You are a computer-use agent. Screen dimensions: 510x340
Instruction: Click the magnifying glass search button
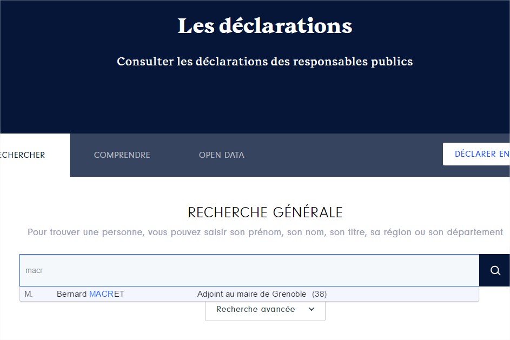pos(495,270)
